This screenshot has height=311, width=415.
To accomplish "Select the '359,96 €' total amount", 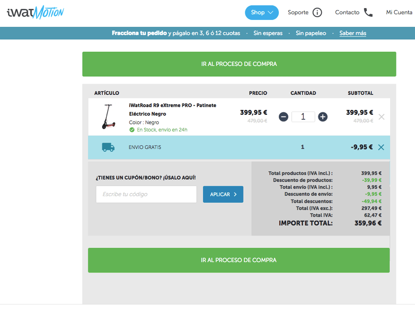I will tap(368, 223).
